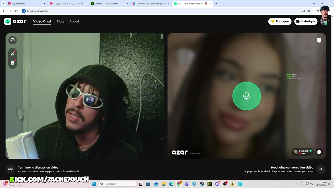Click 'Prochaine conversation vidéo' text
334x188 pixels.
click(292, 168)
